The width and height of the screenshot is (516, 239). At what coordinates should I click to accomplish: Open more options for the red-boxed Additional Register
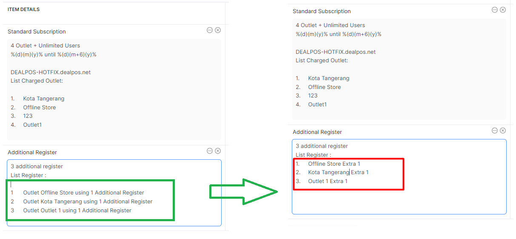coord(495,131)
